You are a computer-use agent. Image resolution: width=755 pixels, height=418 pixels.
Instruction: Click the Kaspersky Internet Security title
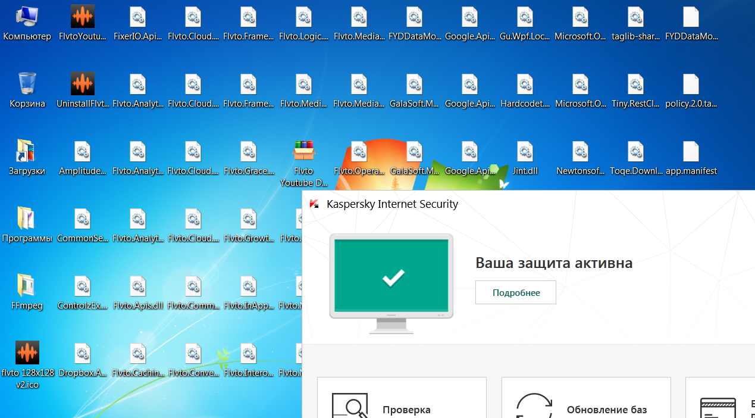[393, 204]
